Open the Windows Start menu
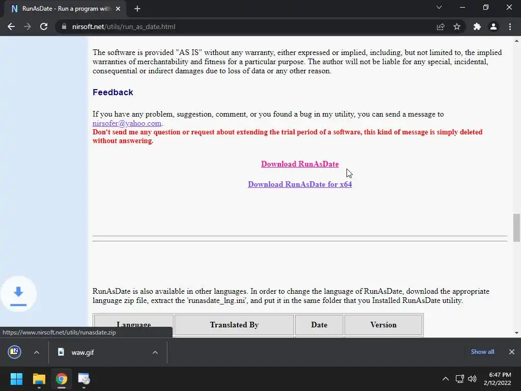521x391 pixels. click(x=16, y=379)
